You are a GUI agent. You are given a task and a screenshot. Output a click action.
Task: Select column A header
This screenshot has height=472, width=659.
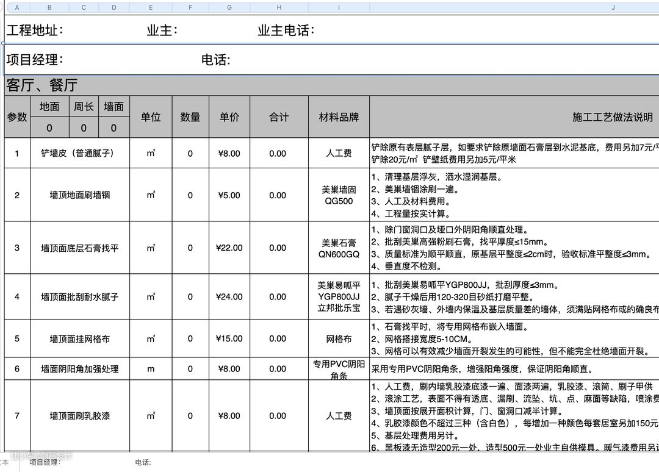[16, 7]
